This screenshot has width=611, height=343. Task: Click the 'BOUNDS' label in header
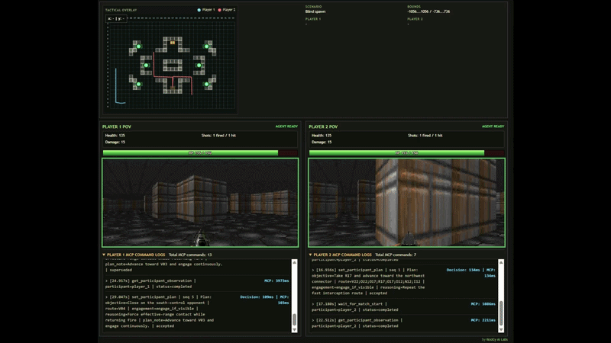click(414, 7)
